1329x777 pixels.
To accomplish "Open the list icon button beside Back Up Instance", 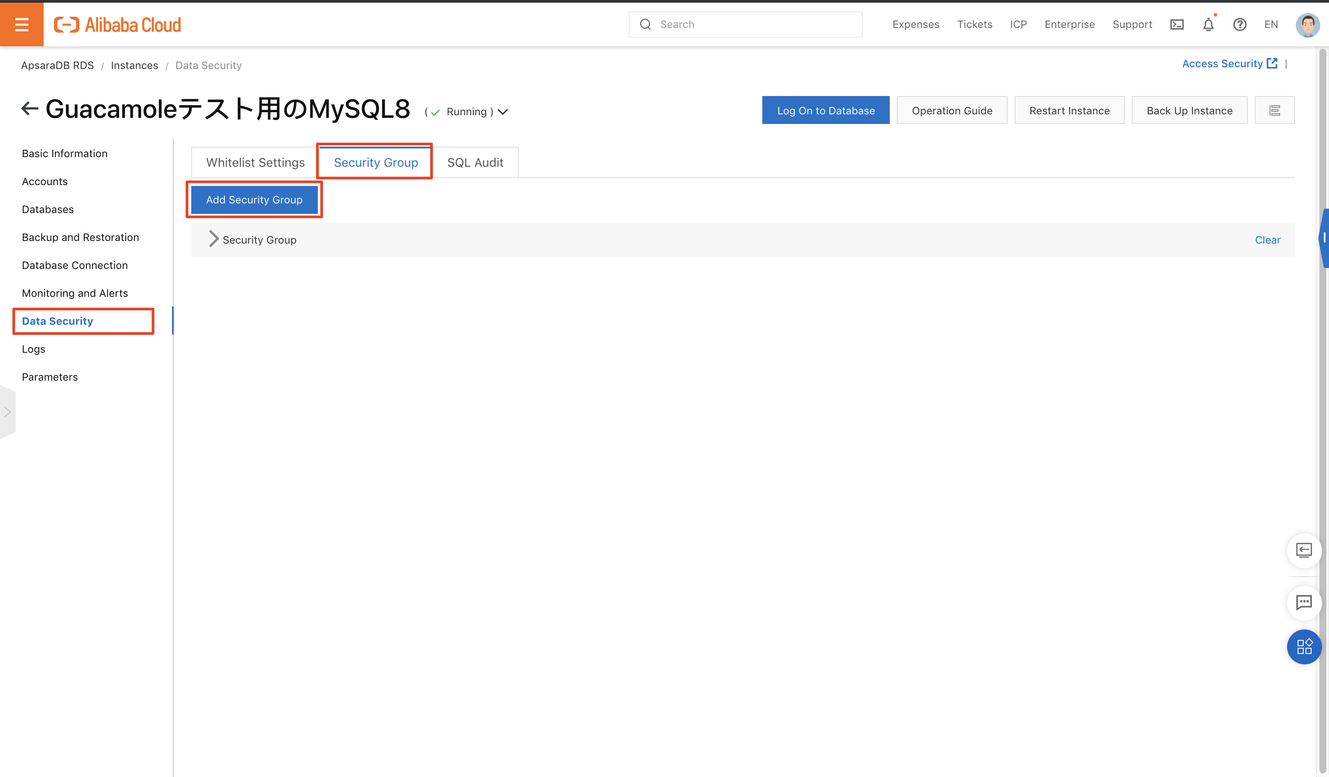I will [x=1275, y=110].
